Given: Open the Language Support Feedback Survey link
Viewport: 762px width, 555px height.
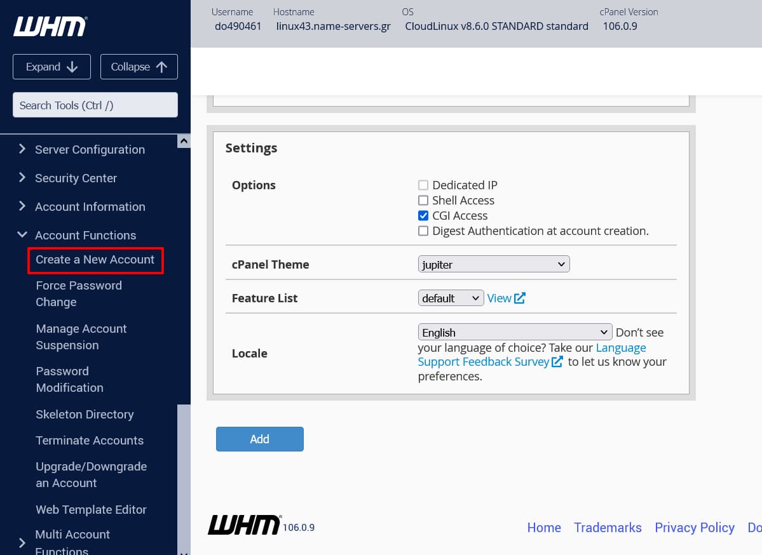Looking at the screenshot, I should point(532,355).
